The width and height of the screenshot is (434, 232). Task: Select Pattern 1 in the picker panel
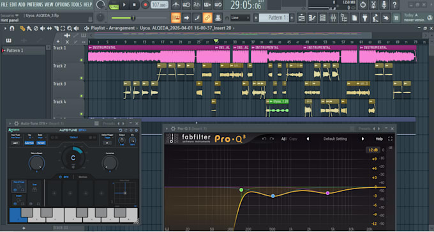pyautogui.click(x=24, y=50)
